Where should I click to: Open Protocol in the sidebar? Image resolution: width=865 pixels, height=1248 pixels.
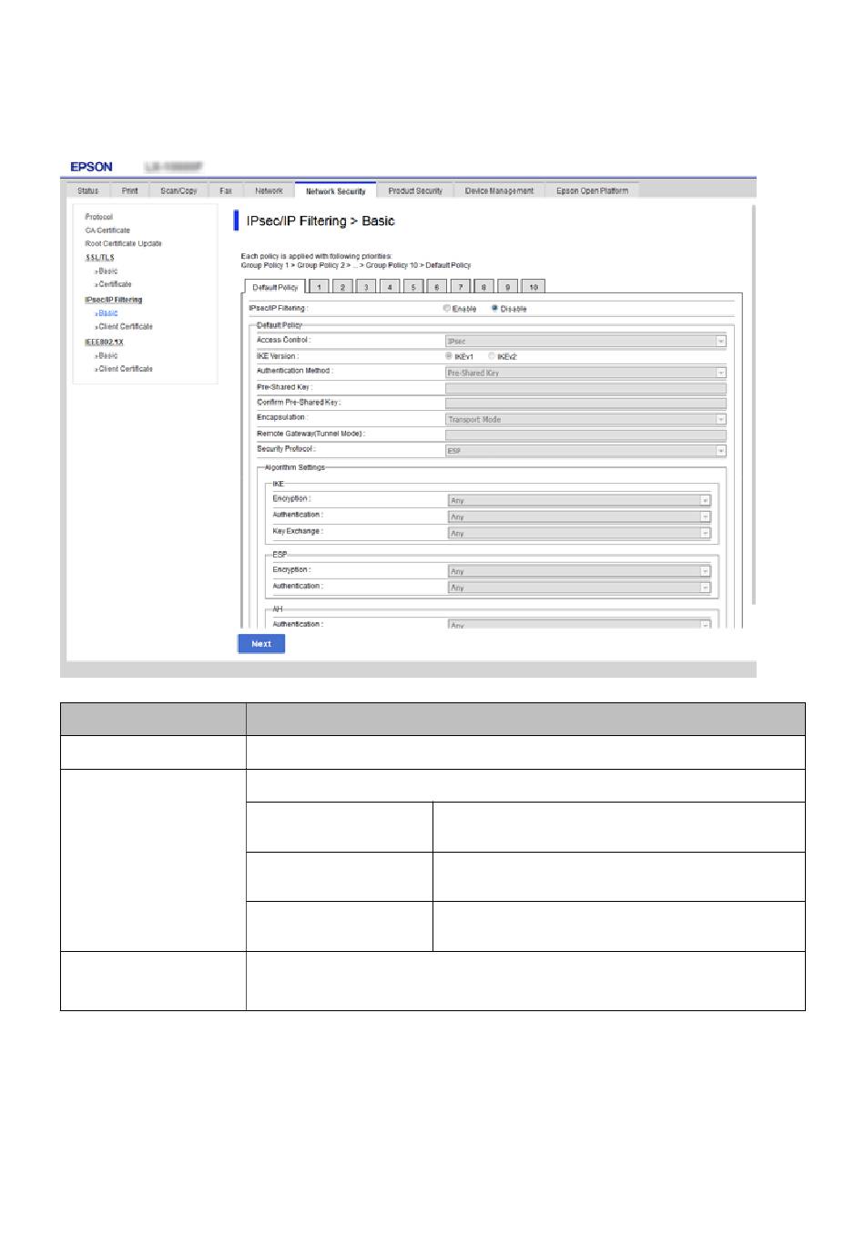pyautogui.click(x=98, y=217)
